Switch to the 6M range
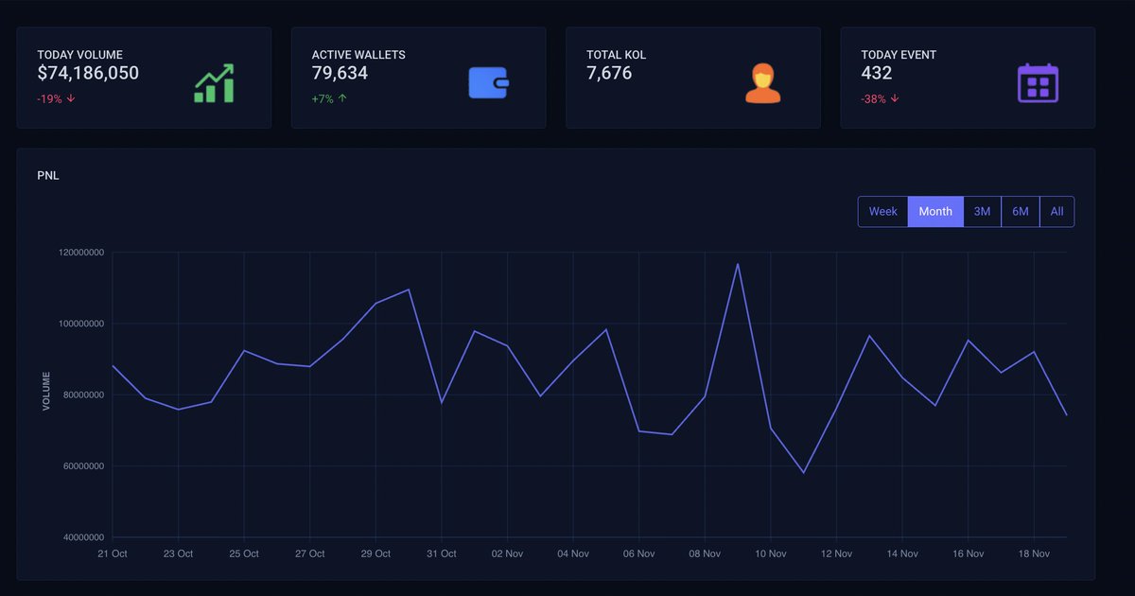The height and width of the screenshot is (596, 1135). coord(1020,211)
